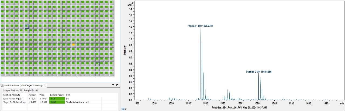Select the yellow well in the plate
This screenshot has width=345, height=111.
click(73, 45)
